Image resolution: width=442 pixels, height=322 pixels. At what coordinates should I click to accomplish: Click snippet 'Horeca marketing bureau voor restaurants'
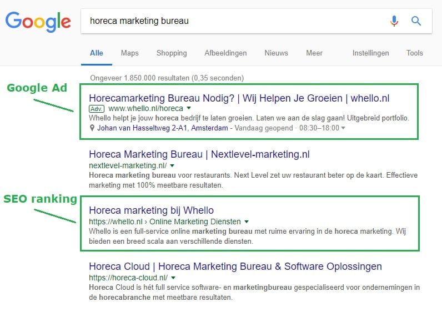(253, 180)
